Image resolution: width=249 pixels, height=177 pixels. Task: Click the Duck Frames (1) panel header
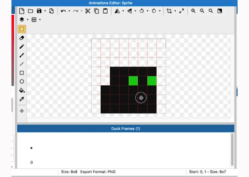tap(126, 129)
